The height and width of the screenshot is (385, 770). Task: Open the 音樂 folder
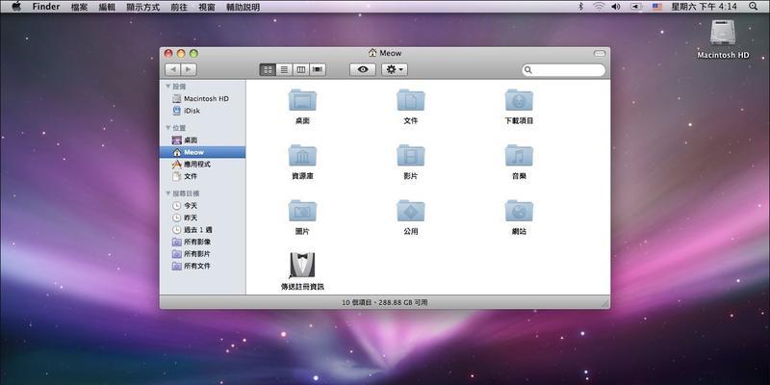click(x=519, y=156)
